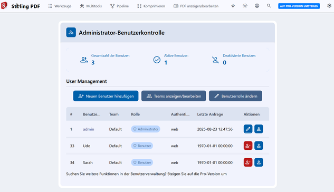
Task: Click the favorites star icon
Action: tap(233, 6)
